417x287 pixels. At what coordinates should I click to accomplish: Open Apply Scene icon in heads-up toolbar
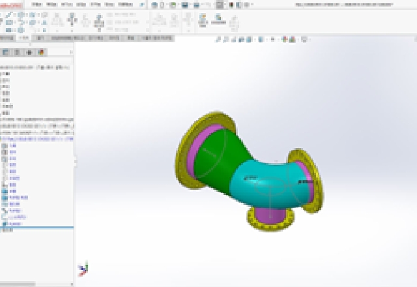point(293,40)
